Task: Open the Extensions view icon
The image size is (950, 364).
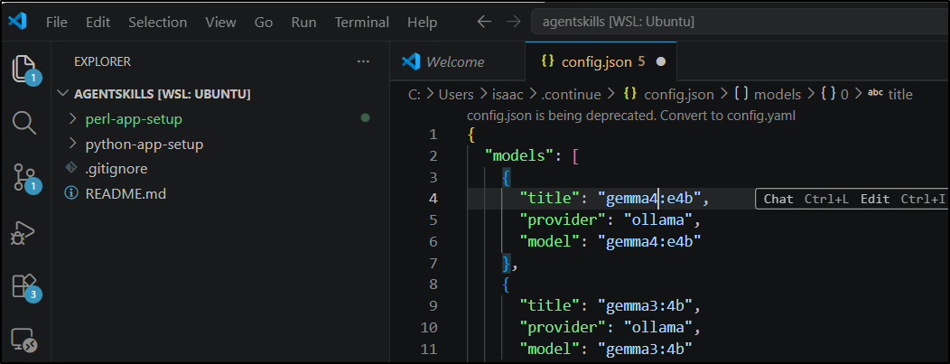Action: tap(24, 286)
